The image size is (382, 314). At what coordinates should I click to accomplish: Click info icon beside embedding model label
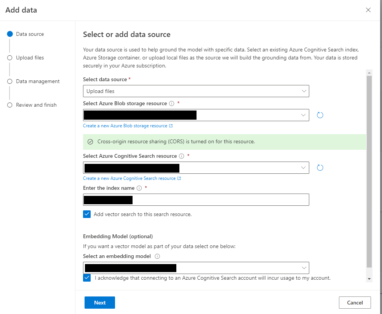click(157, 256)
